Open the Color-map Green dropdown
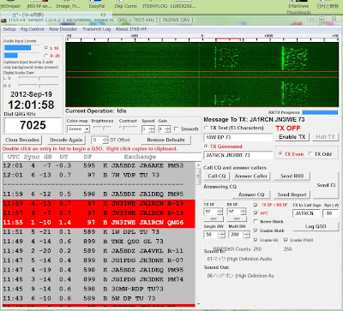 tap(78, 129)
